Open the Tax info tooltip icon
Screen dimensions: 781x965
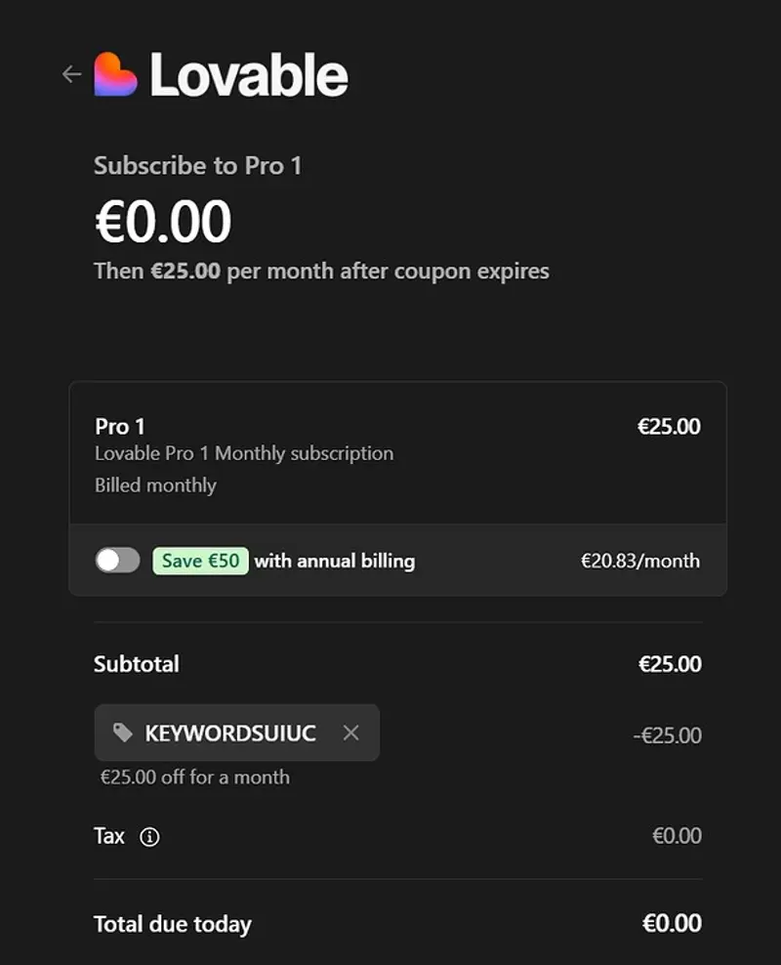coord(149,837)
